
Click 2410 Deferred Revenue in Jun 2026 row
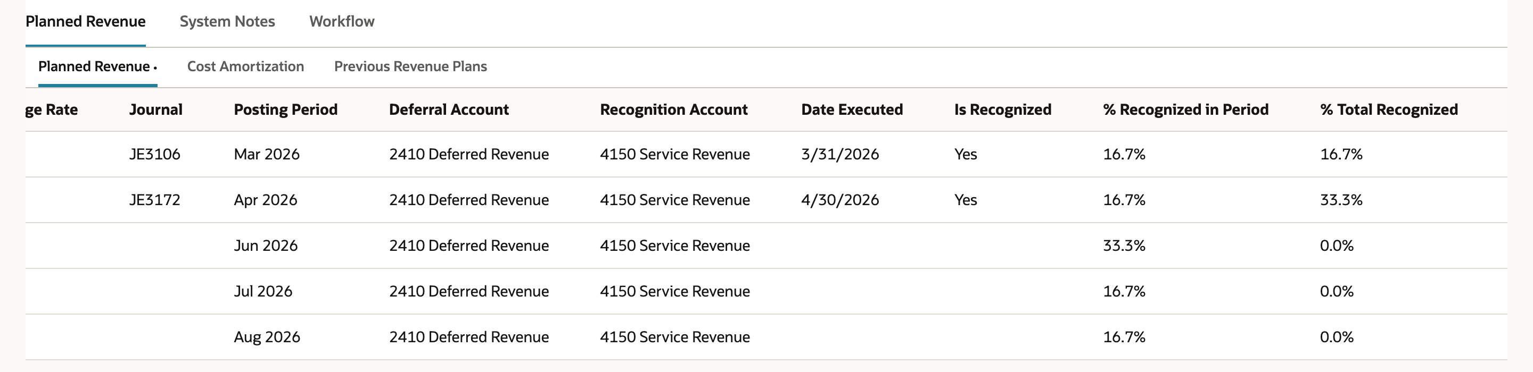(469, 246)
